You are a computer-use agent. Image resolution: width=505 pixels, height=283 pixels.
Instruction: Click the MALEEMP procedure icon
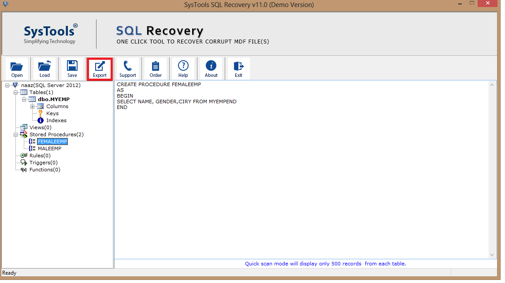coord(32,149)
